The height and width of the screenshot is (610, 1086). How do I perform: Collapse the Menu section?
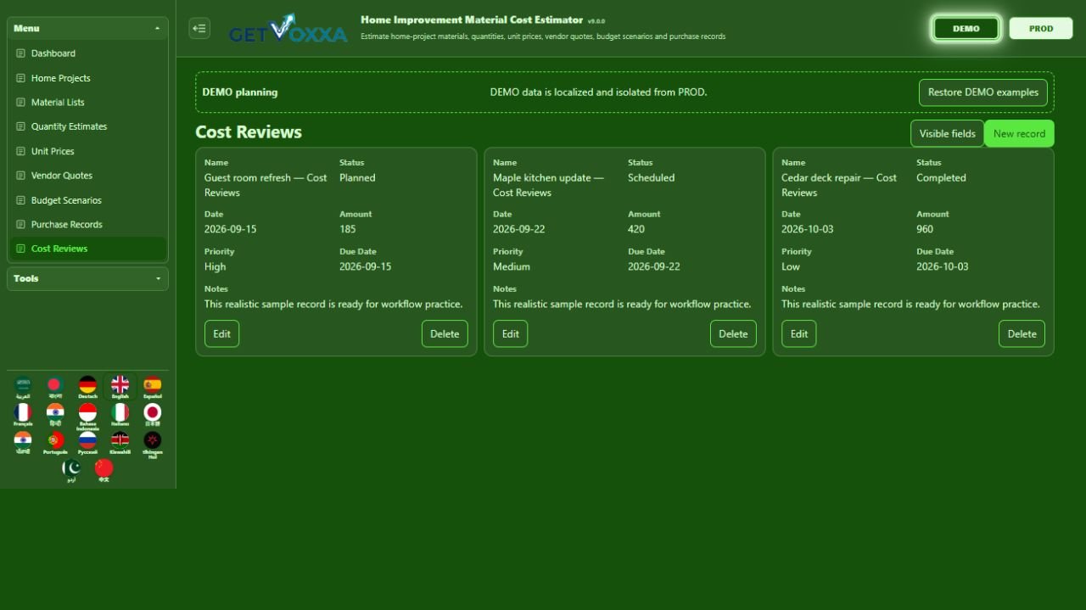point(87,28)
